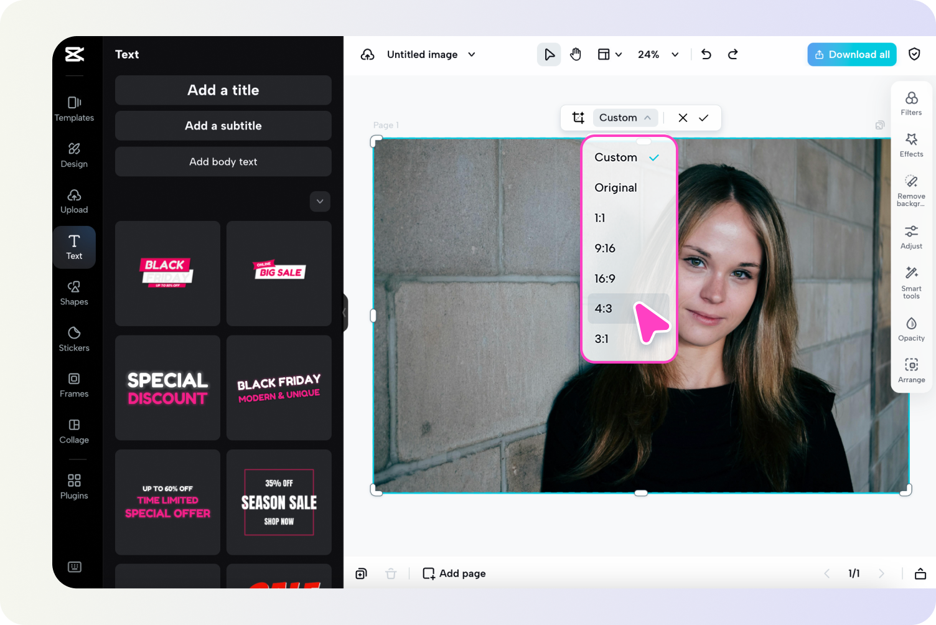The height and width of the screenshot is (625, 936).
Task: Open the Upload panel
Action: pyautogui.click(x=74, y=201)
